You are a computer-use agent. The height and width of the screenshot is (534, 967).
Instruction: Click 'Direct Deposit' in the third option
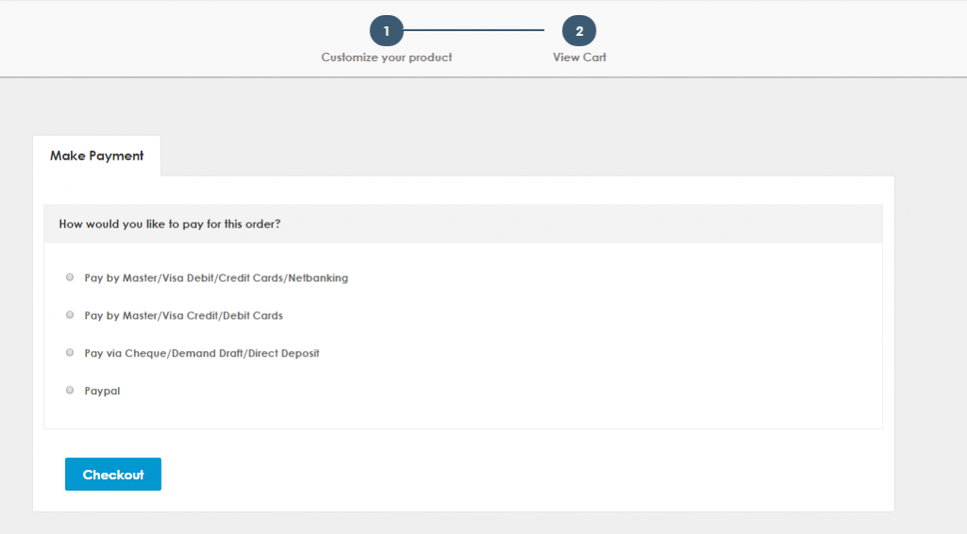coord(284,354)
